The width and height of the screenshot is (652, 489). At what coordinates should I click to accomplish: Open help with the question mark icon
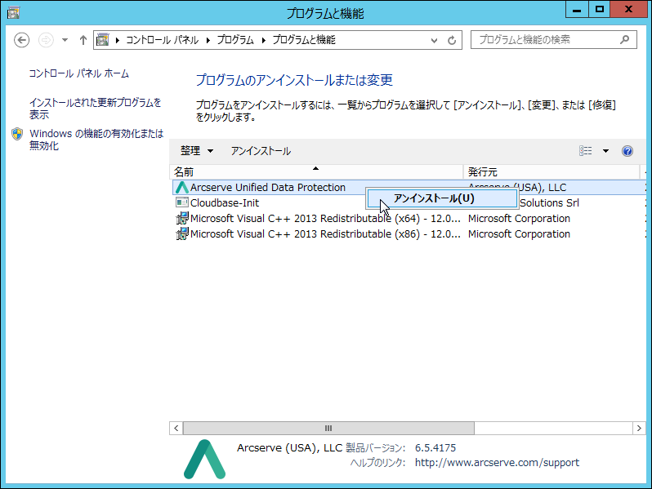pos(627,151)
